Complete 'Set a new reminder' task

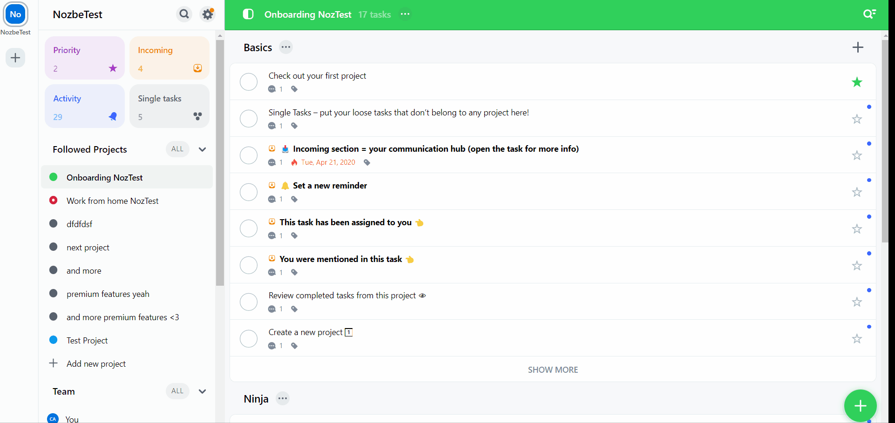click(249, 192)
